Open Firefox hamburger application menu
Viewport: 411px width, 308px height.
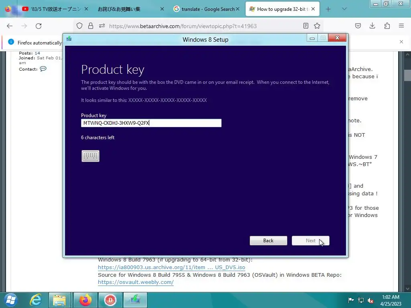(401, 26)
